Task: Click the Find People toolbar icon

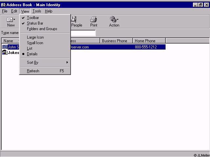Action: click(x=74, y=20)
